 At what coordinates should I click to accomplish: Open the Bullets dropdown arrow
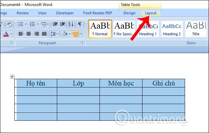(26, 24)
